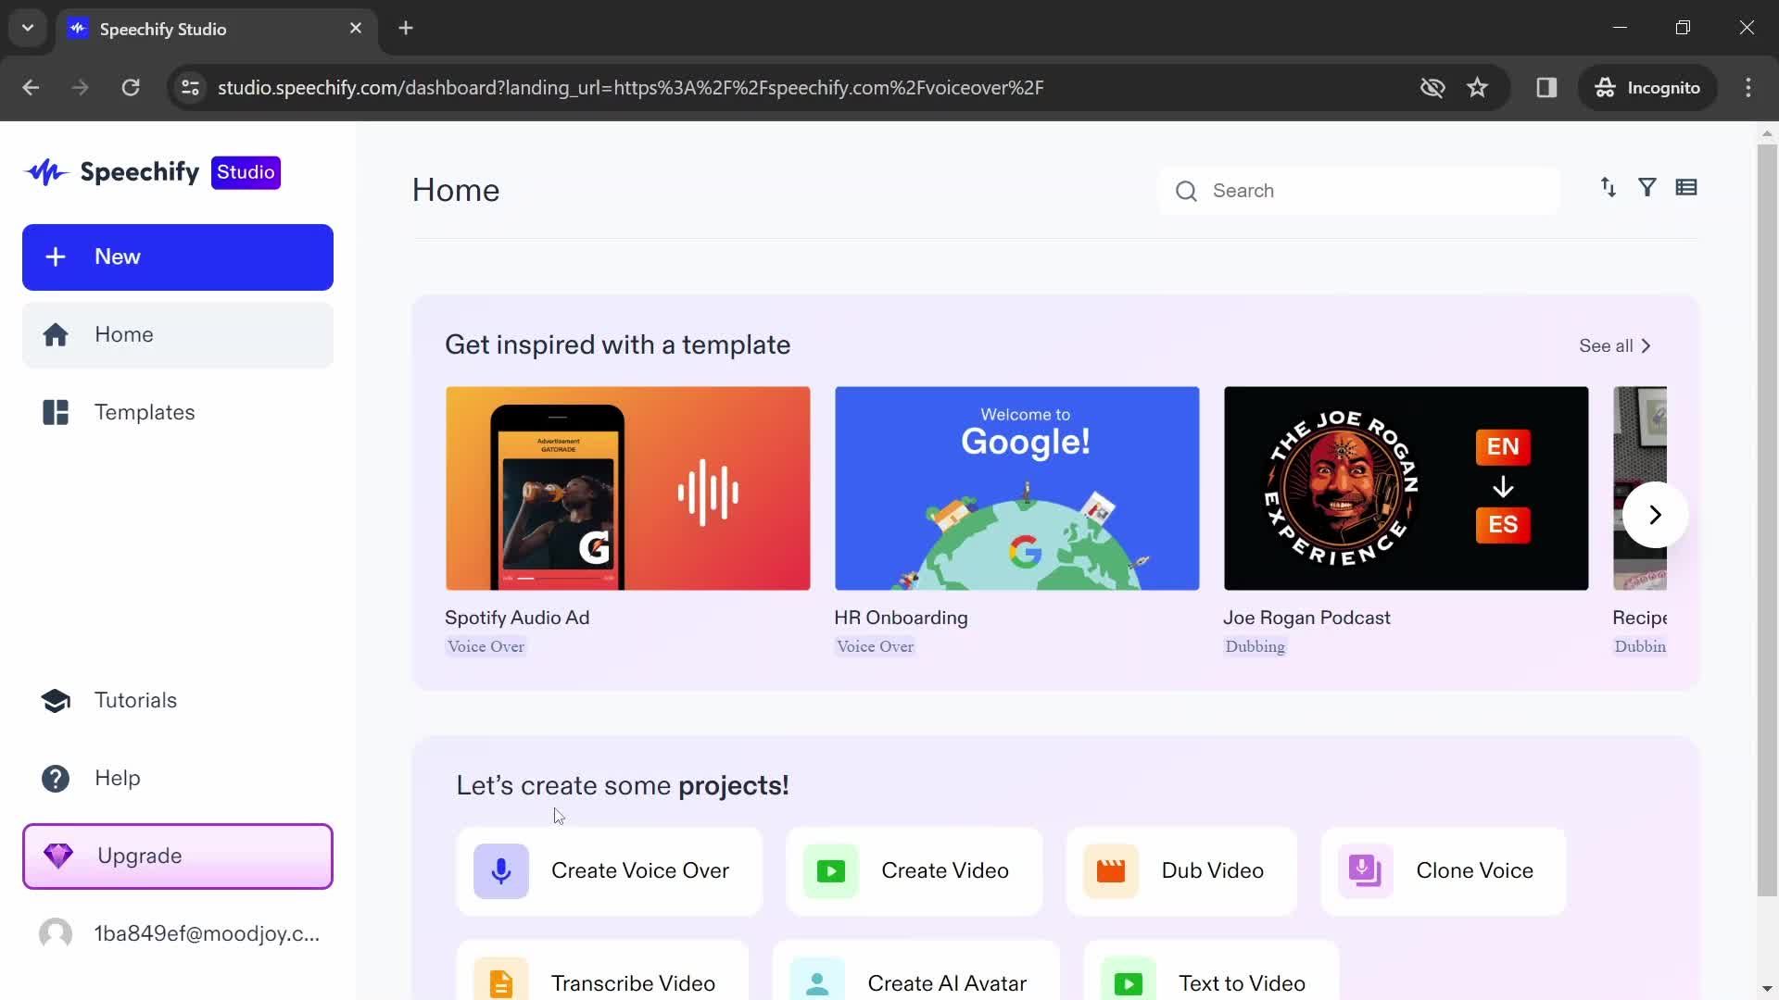
Task: Click the Speechify Studio logo
Action: [153, 172]
